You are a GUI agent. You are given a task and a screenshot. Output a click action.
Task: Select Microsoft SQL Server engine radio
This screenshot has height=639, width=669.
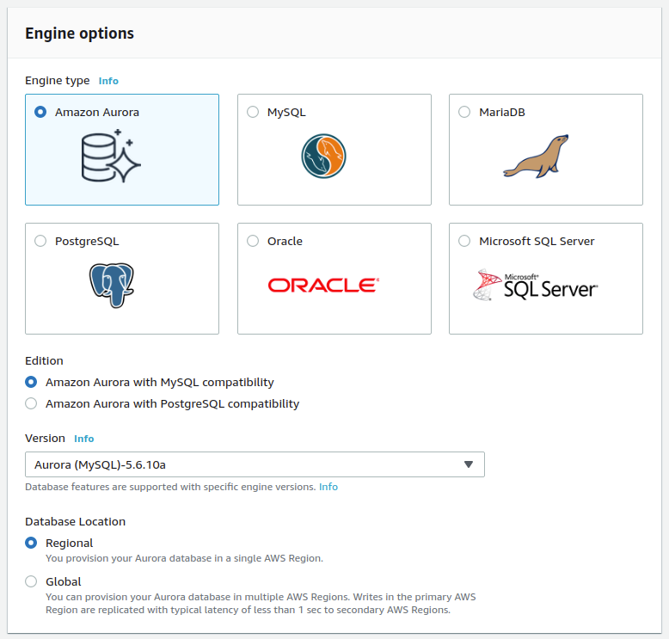pos(464,241)
